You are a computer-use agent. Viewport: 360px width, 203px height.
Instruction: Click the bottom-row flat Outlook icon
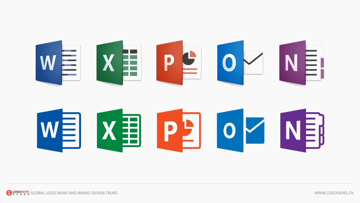click(241, 131)
